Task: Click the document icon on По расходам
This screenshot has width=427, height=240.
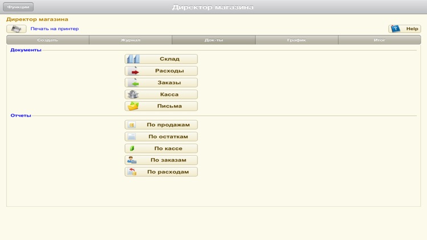Action: [x=132, y=172]
